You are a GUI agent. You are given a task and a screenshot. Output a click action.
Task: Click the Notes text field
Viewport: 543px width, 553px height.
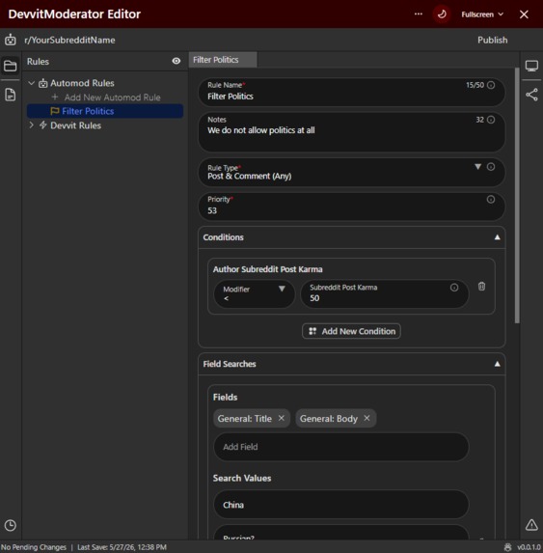point(351,132)
